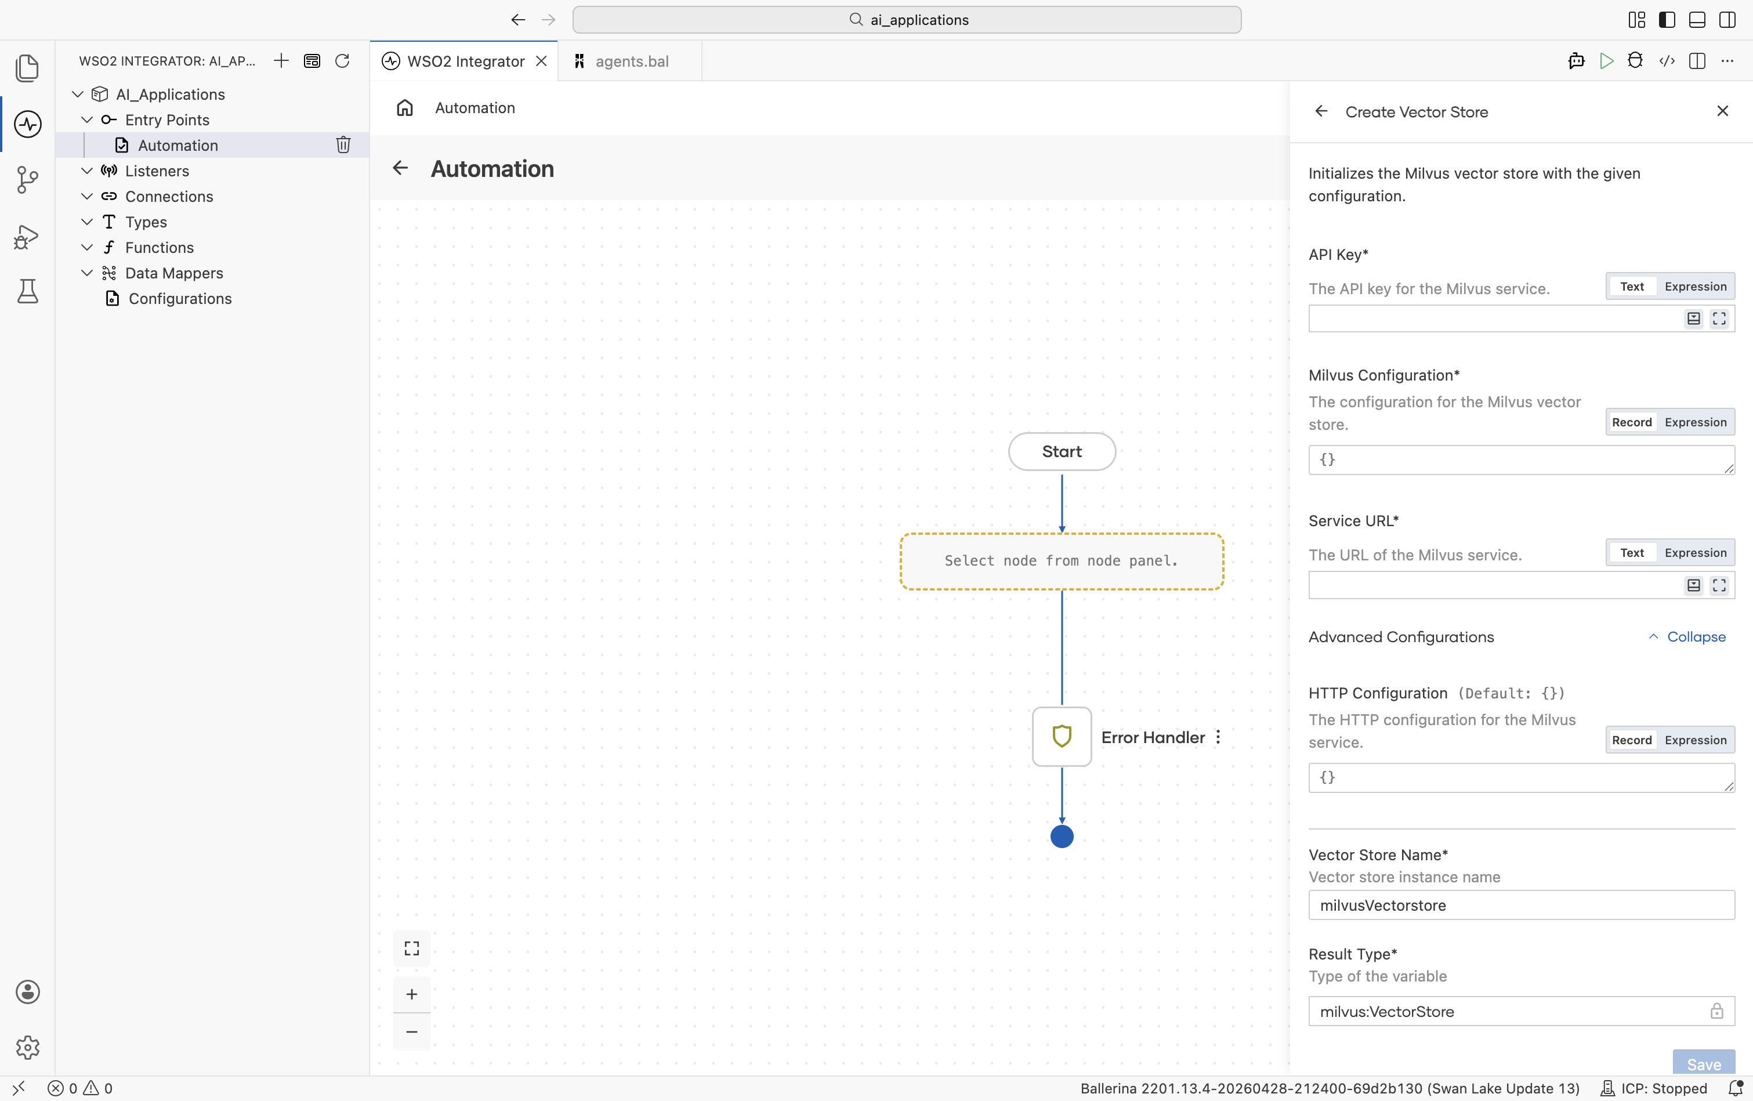Open the Accounts icon in activity bar

tap(28, 992)
